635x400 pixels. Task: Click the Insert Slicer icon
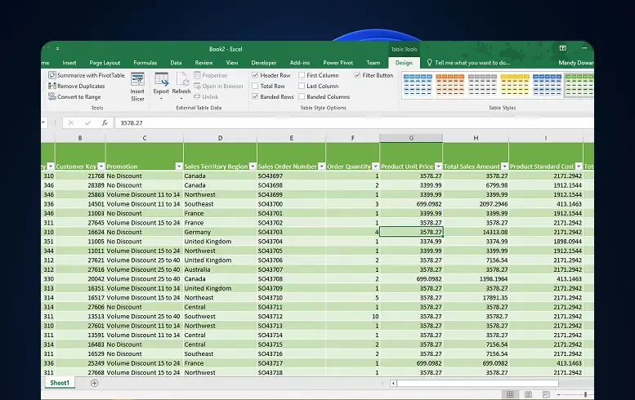(137, 85)
